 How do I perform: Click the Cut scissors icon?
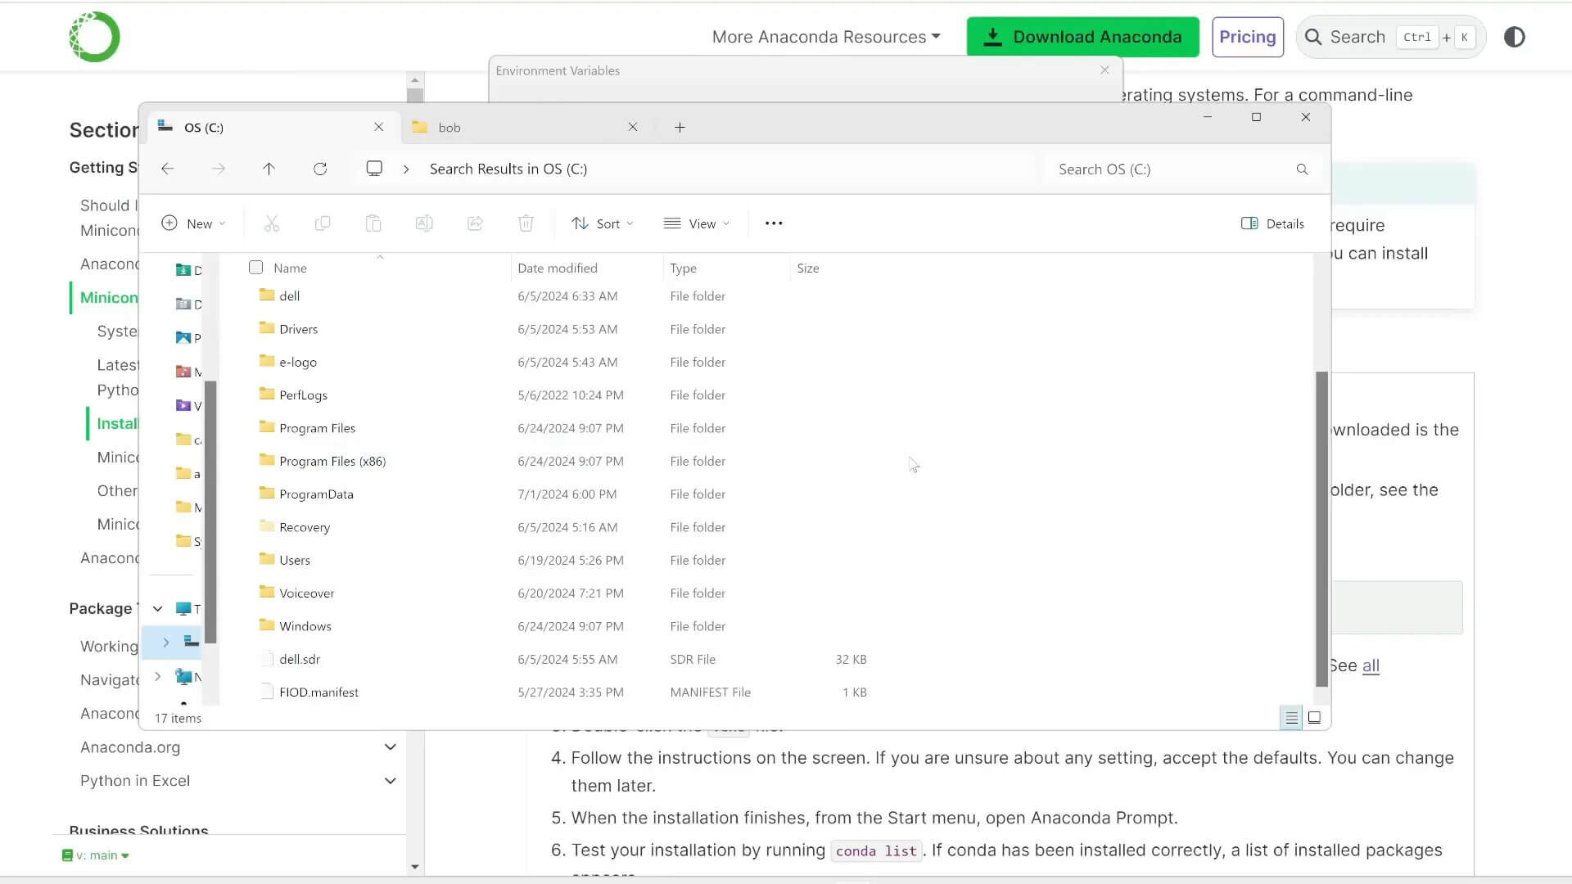[x=272, y=223]
